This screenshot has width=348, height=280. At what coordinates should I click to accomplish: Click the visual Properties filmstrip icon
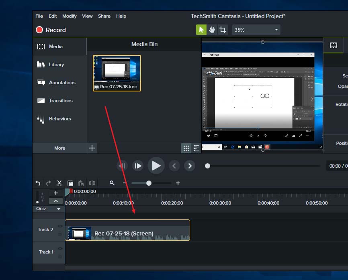(334, 45)
